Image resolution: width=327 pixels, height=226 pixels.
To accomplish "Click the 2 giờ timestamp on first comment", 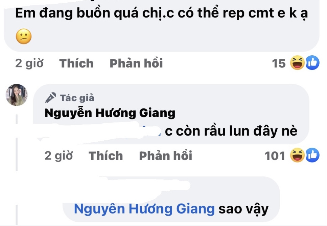I will tap(29, 63).
